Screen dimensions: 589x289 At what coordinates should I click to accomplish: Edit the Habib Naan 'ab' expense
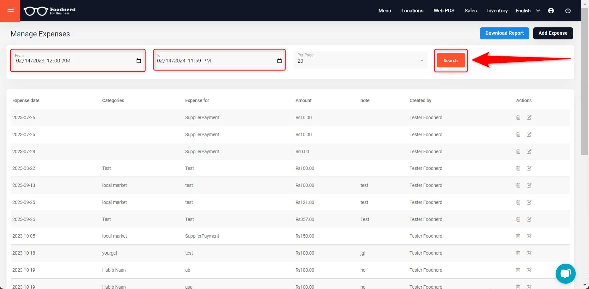click(529, 270)
